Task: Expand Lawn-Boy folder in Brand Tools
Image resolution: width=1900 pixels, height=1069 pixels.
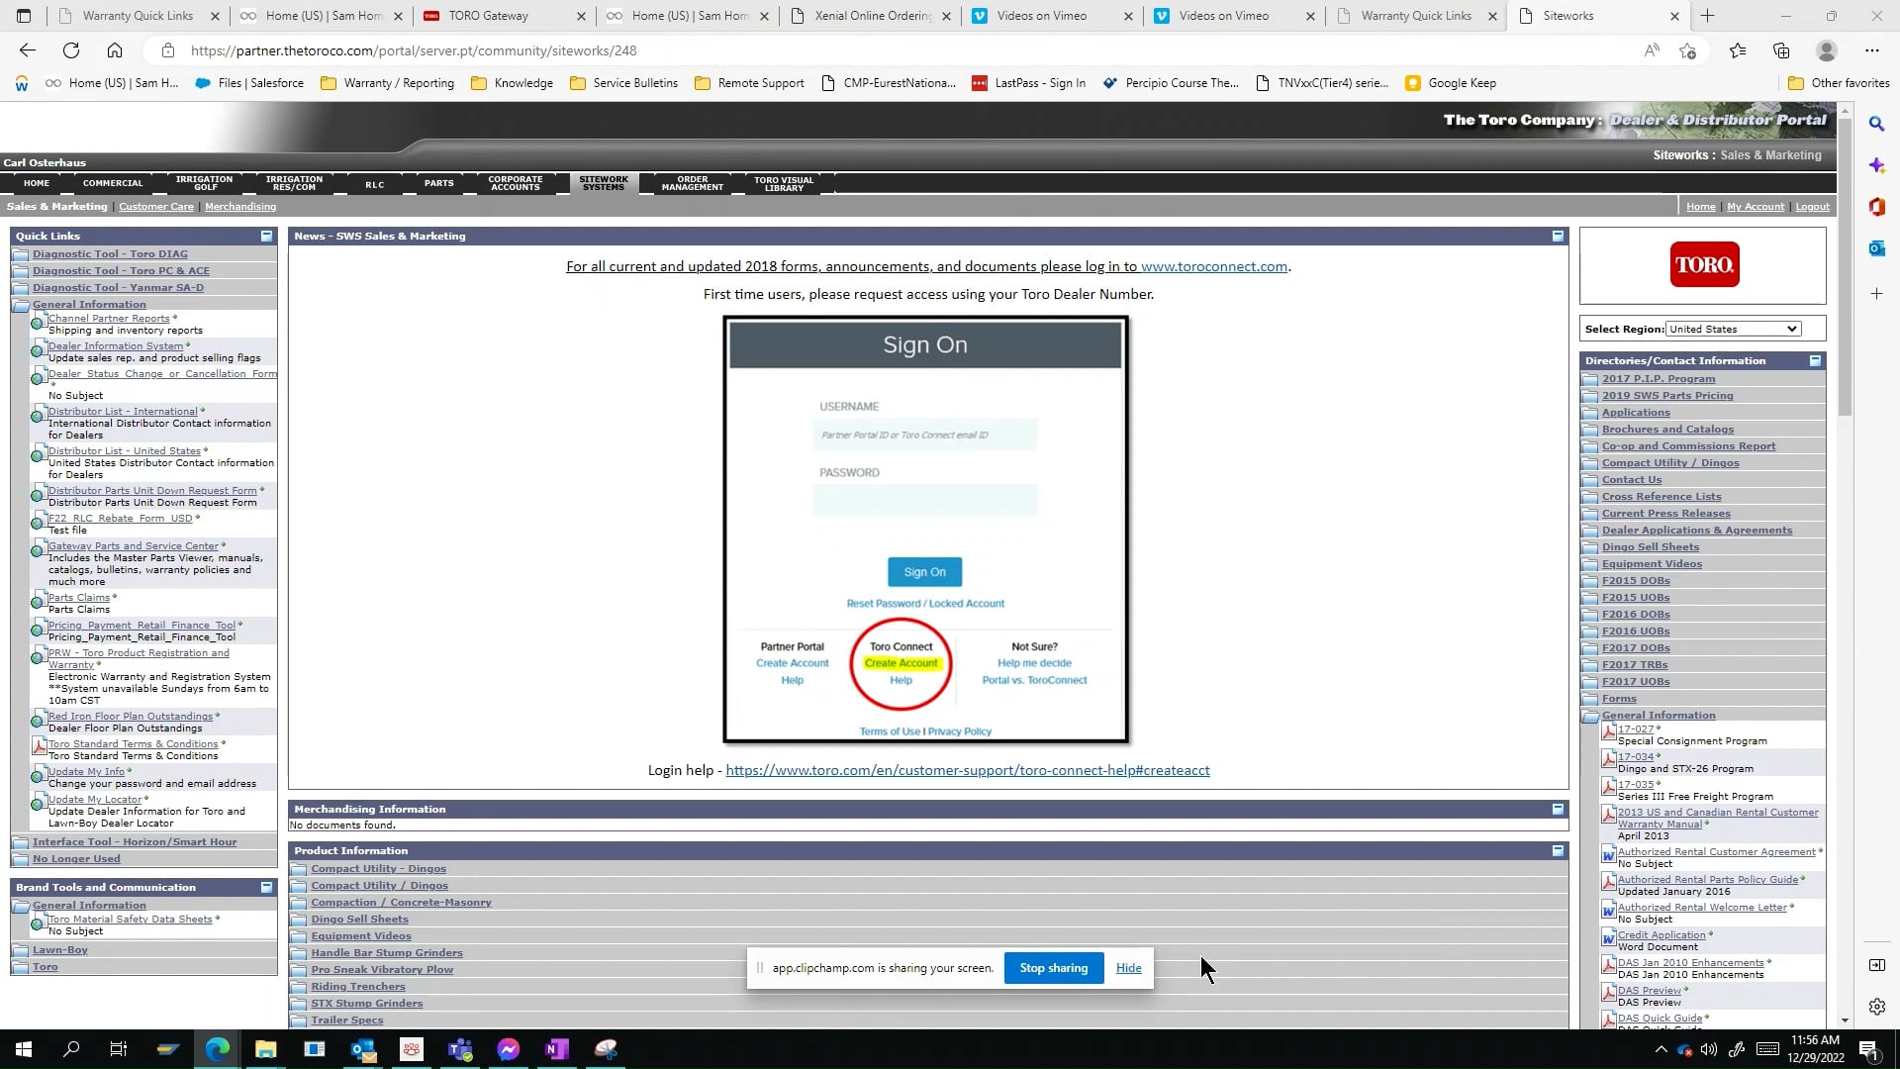Action: coord(60,949)
